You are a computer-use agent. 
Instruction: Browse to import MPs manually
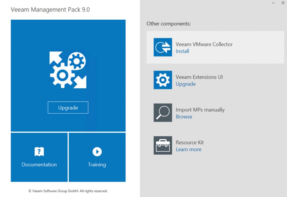point(184,116)
